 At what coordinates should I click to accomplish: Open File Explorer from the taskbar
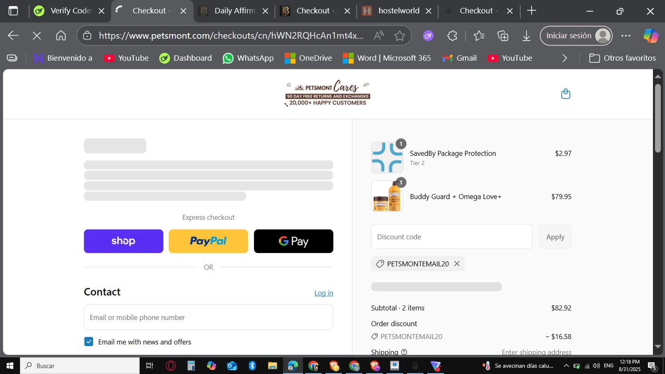[x=272, y=366]
